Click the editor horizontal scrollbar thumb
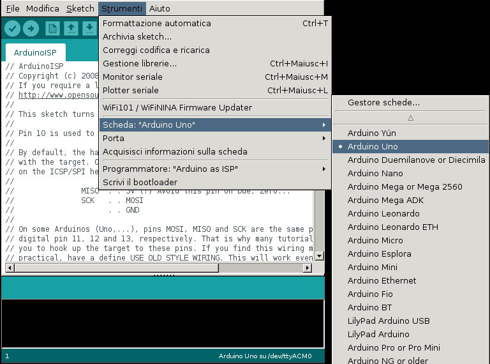490x364 pixels. click(117, 268)
